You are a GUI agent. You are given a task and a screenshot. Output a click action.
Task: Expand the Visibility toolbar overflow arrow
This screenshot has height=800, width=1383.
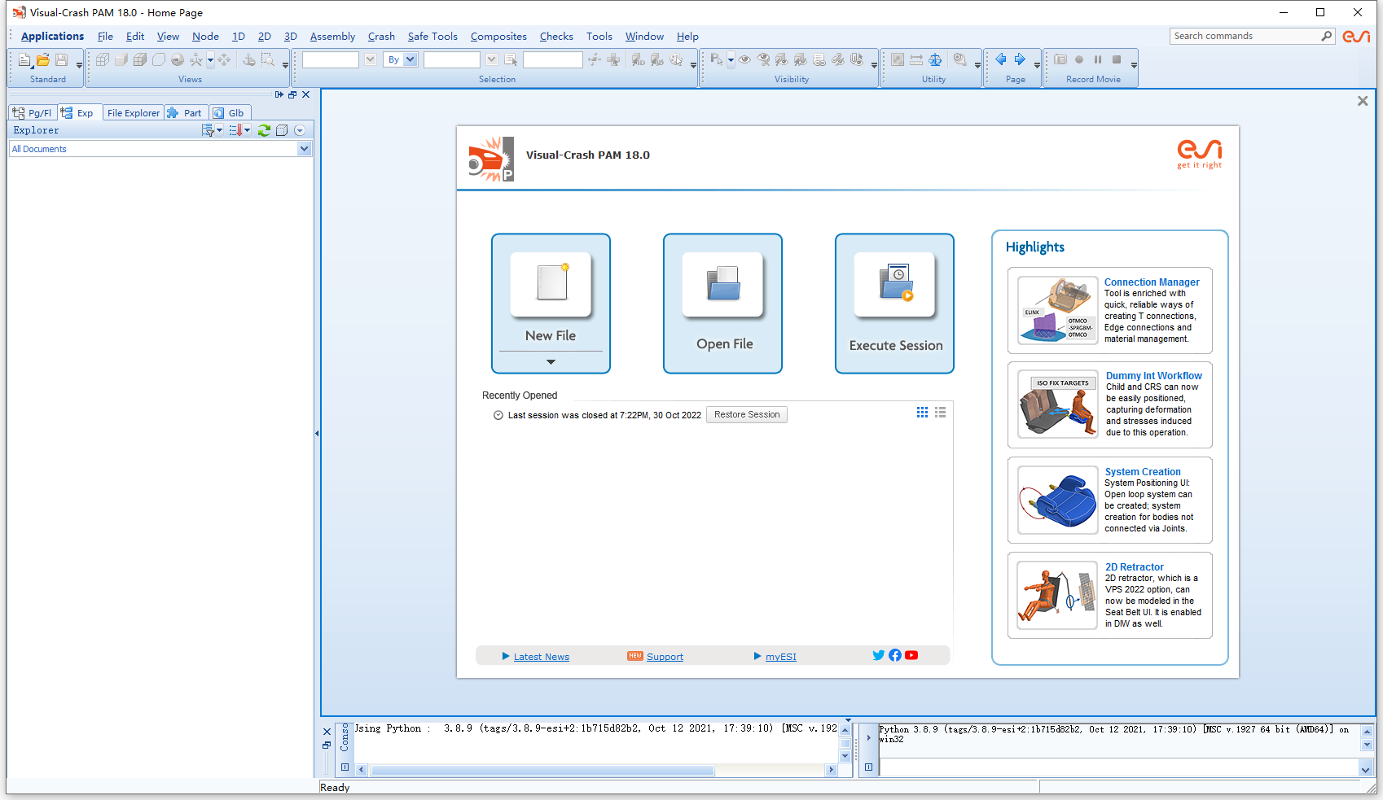pos(874,65)
